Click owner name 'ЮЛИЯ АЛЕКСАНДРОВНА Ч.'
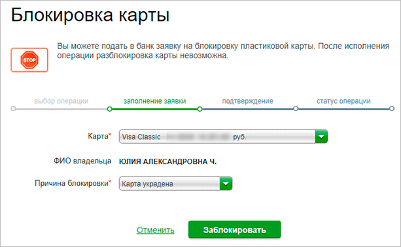401x247 pixels. click(167, 161)
